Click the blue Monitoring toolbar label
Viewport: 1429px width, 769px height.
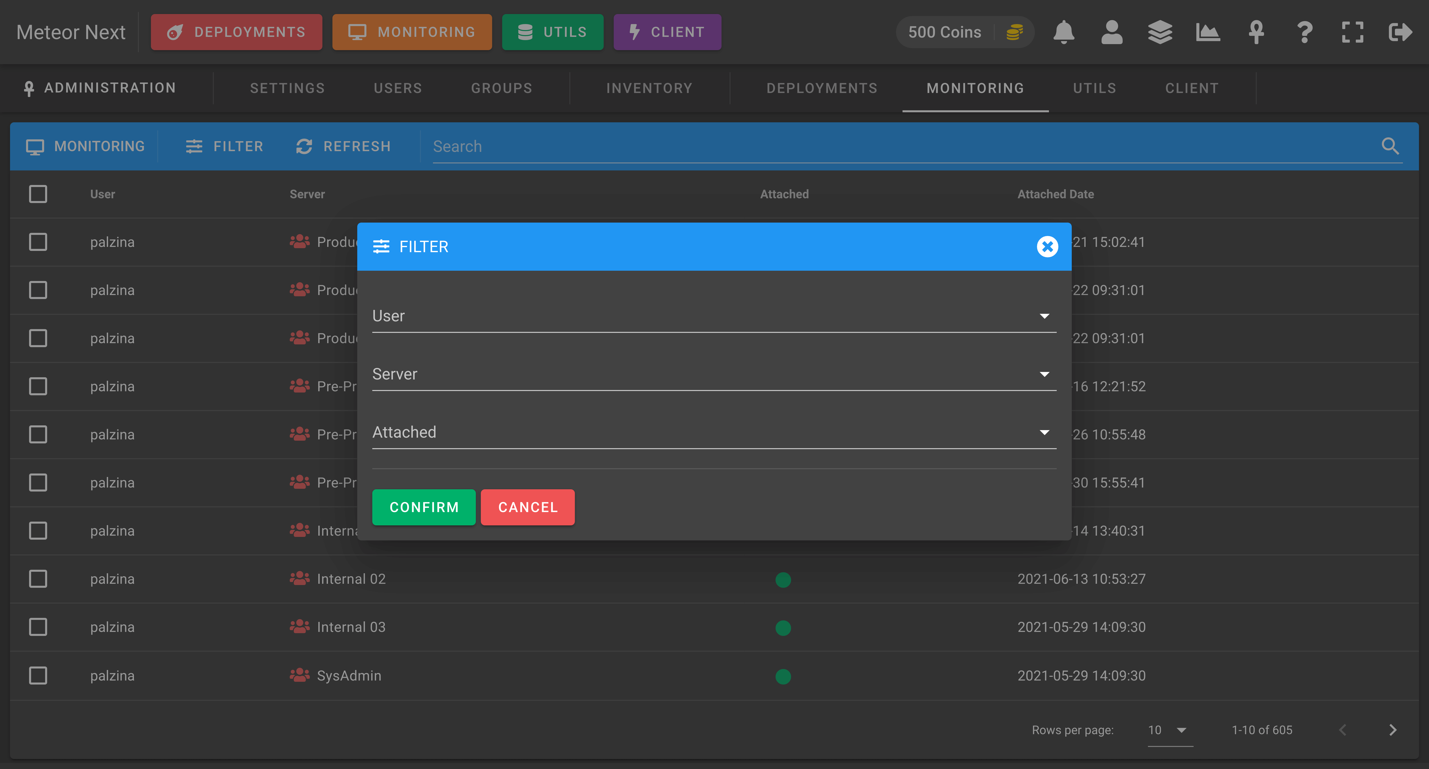point(85,146)
